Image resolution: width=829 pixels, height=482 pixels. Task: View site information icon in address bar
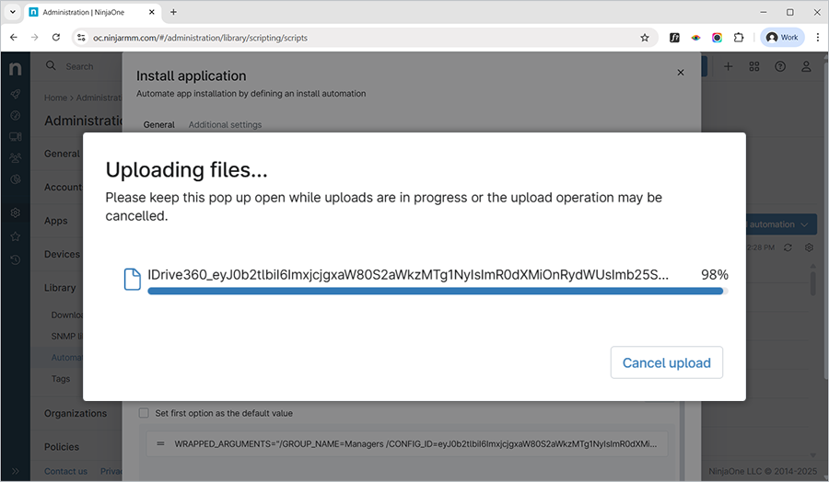click(x=81, y=38)
